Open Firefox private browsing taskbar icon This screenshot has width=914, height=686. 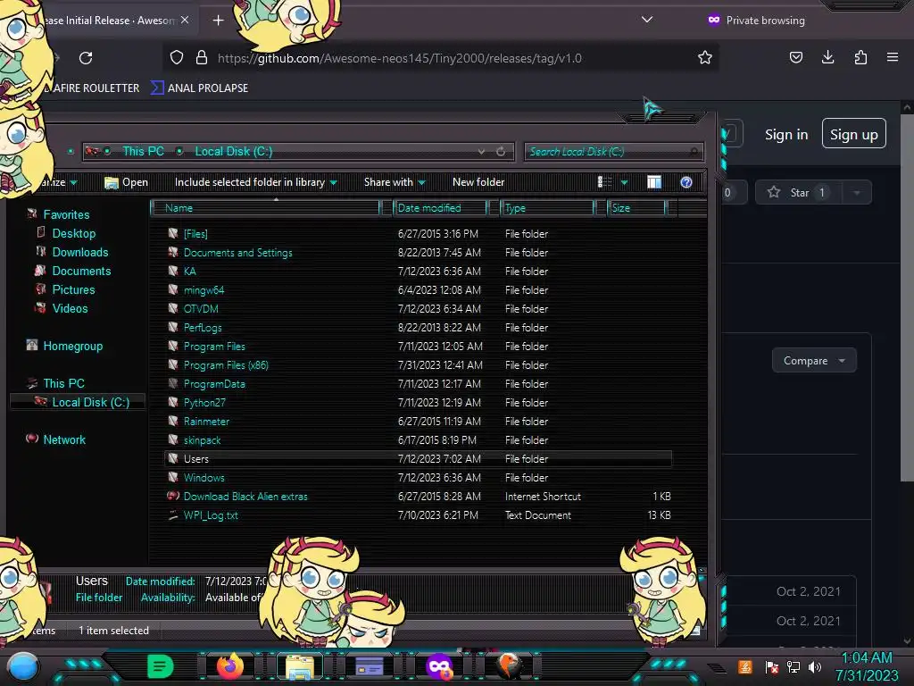[439, 666]
